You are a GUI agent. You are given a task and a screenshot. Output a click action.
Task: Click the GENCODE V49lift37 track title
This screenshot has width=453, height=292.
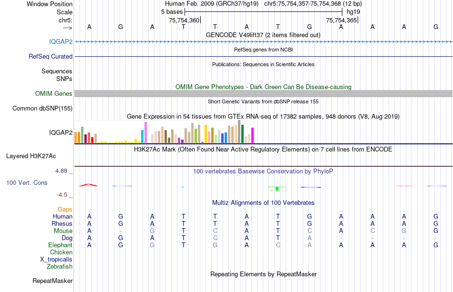click(x=263, y=35)
